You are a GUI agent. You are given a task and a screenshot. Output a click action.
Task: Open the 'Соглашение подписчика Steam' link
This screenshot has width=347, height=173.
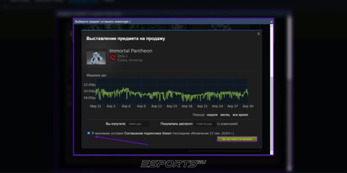[x=148, y=133]
